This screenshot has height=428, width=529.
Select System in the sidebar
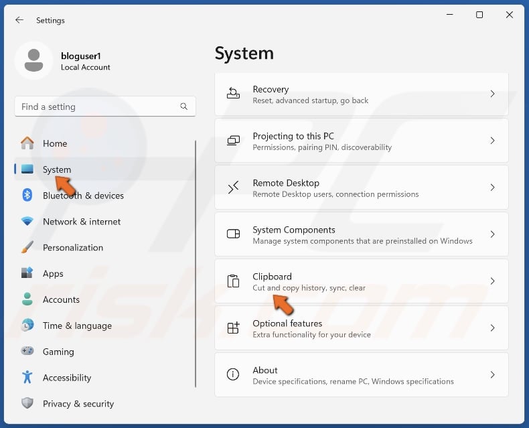[104, 169]
